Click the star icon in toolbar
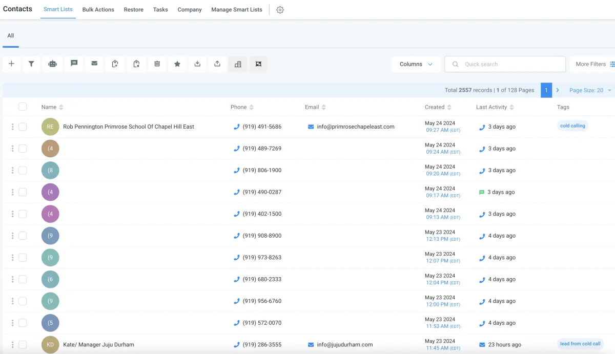Screen dimensions: 615x354 [x=177, y=64]
